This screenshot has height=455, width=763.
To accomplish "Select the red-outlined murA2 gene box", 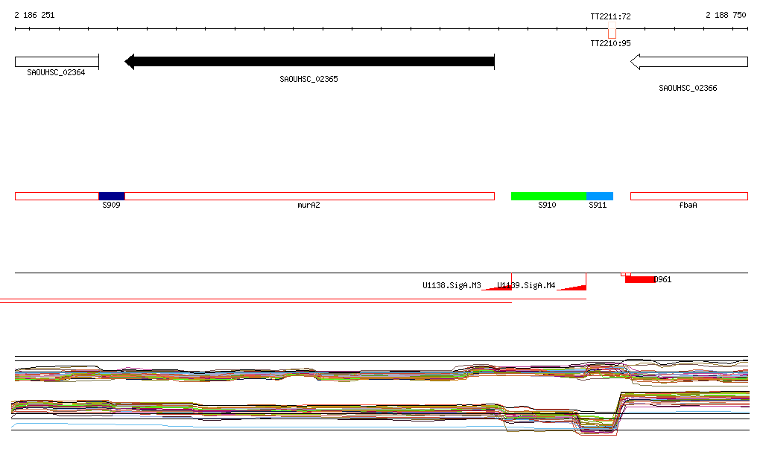I will pos(309,196).
